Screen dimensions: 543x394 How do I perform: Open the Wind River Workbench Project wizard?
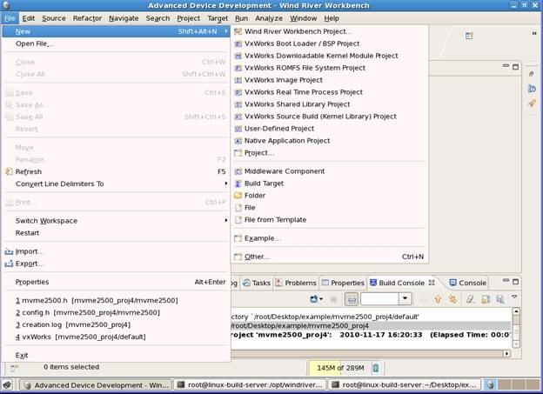329,31
